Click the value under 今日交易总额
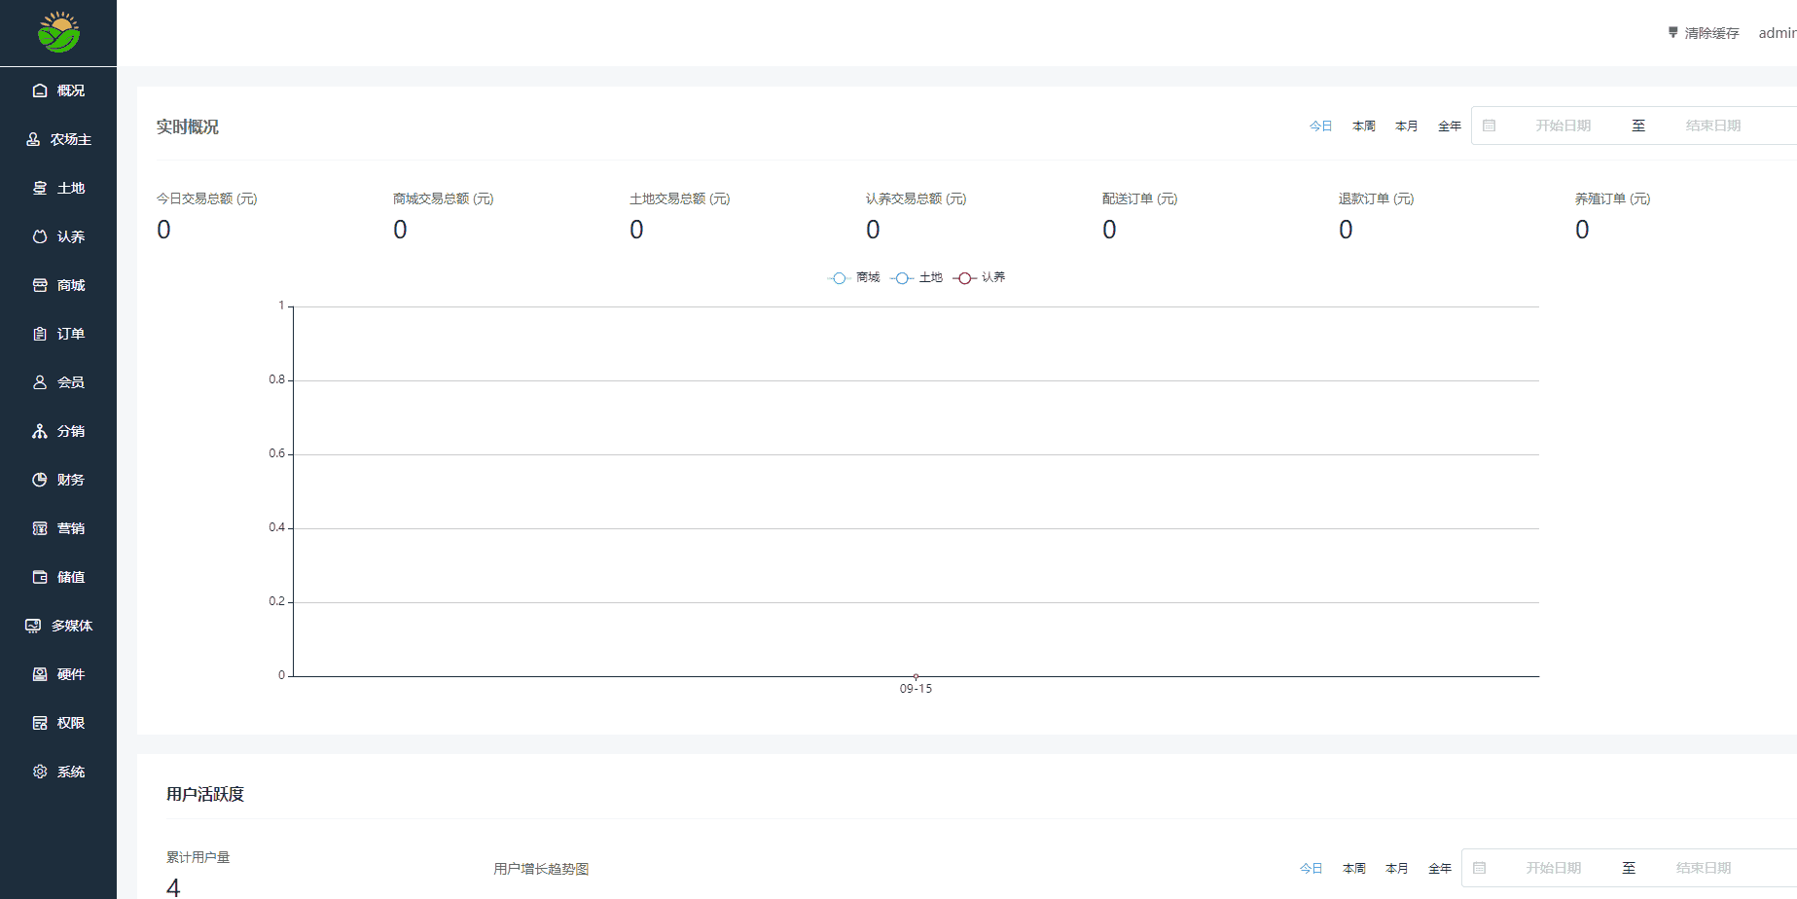 163,230
